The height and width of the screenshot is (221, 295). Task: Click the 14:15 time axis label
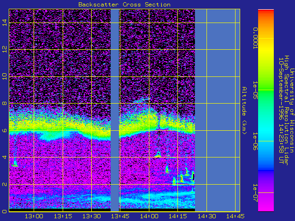click(178, 216)
